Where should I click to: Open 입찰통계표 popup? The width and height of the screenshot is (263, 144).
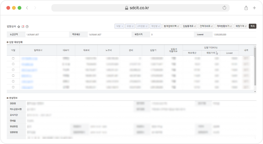tap(189, 26)
